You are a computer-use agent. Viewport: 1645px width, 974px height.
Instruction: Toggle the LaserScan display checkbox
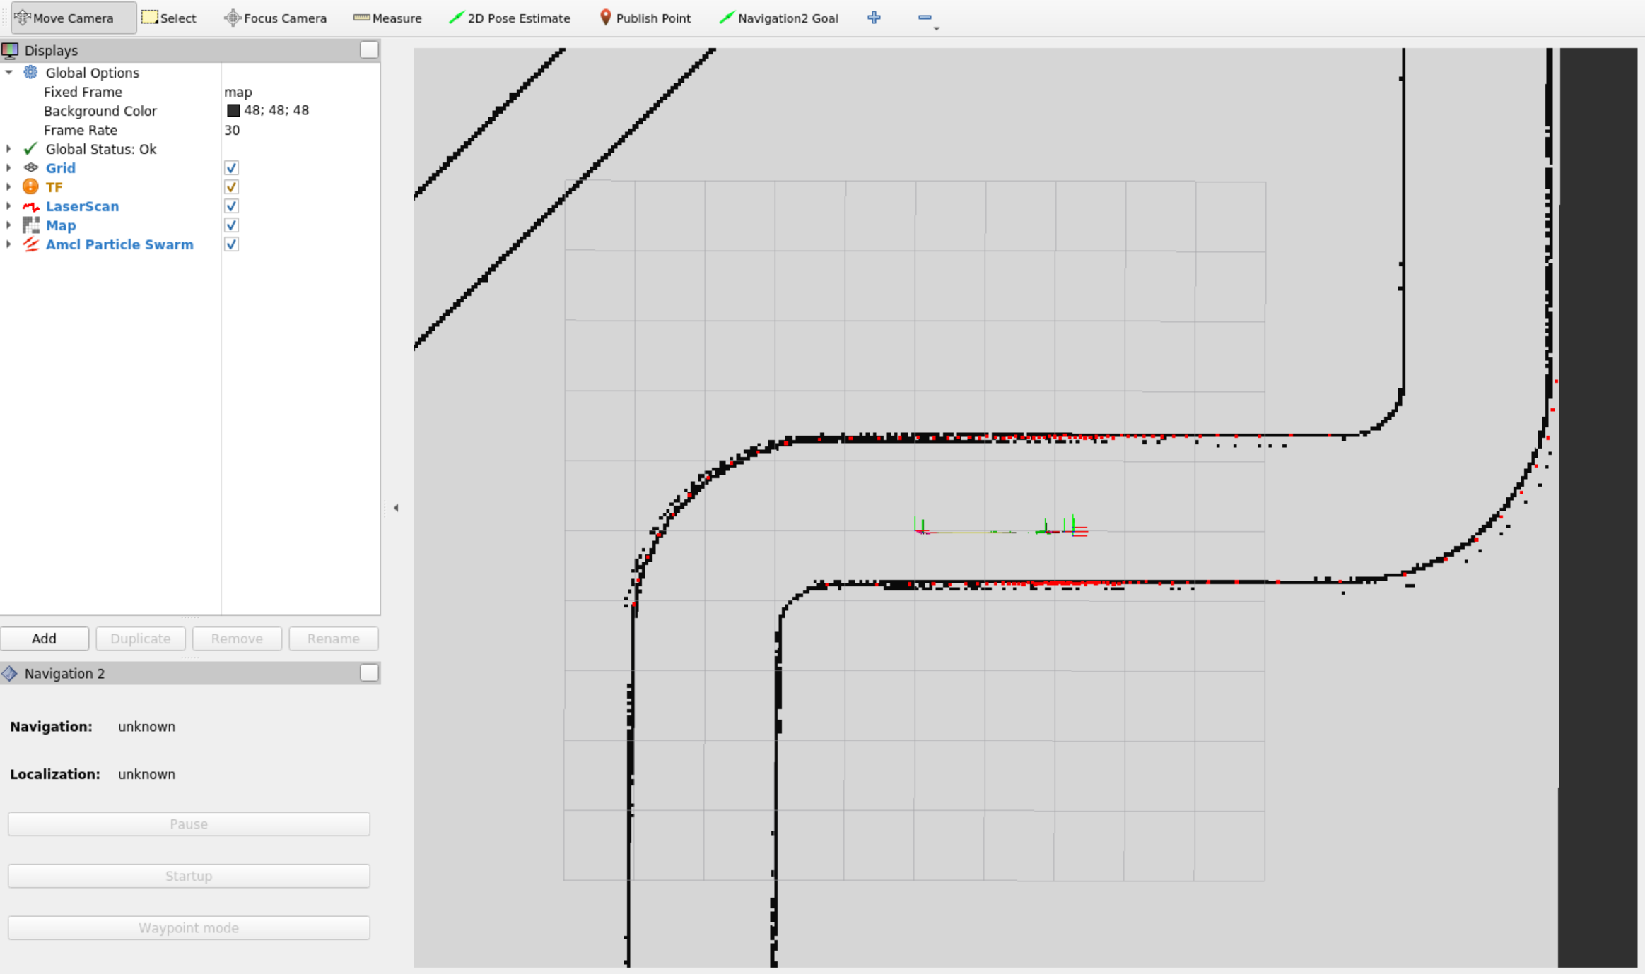pos(231,206)
